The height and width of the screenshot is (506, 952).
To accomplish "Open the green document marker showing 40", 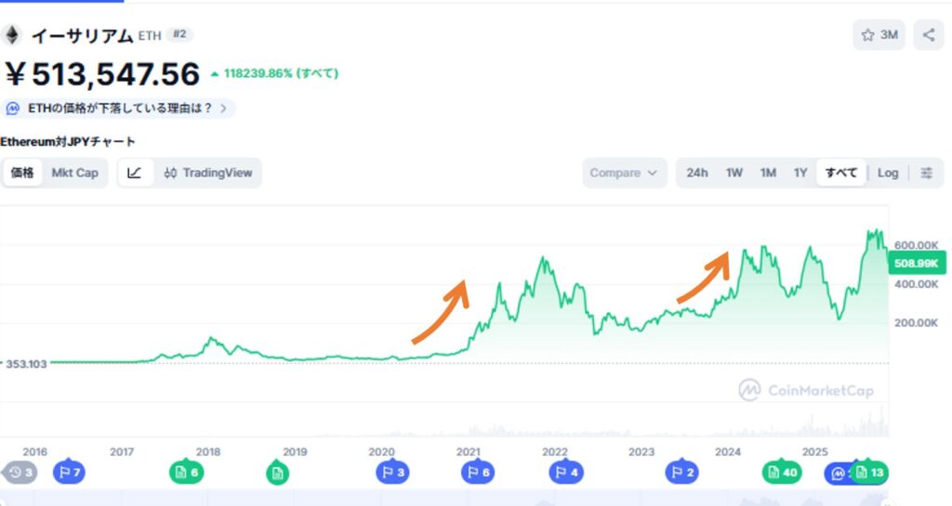I will 782,473.
